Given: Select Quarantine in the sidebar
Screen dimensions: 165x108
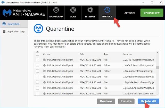Looking at the screenshot, I should click(x=14, y=24).
